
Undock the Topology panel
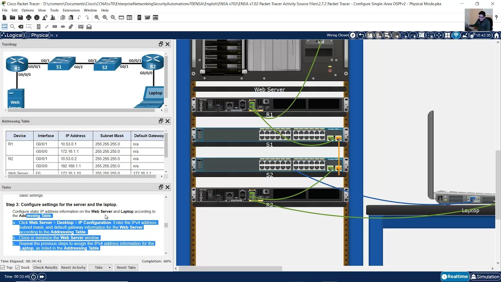161,44
